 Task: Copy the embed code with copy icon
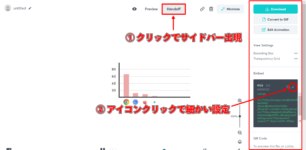(288, 87)
